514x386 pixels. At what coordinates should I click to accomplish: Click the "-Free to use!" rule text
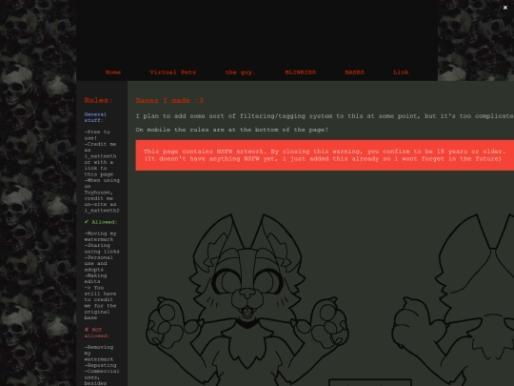point(97,135)
